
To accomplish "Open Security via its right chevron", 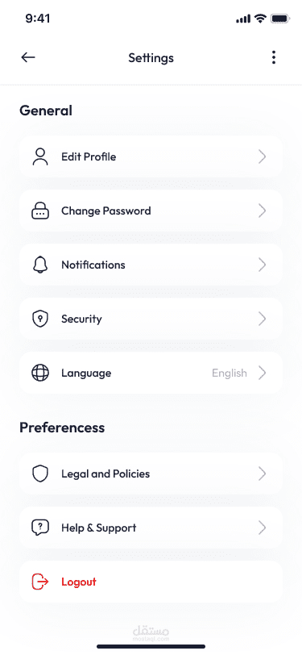I will pos(262,319).
